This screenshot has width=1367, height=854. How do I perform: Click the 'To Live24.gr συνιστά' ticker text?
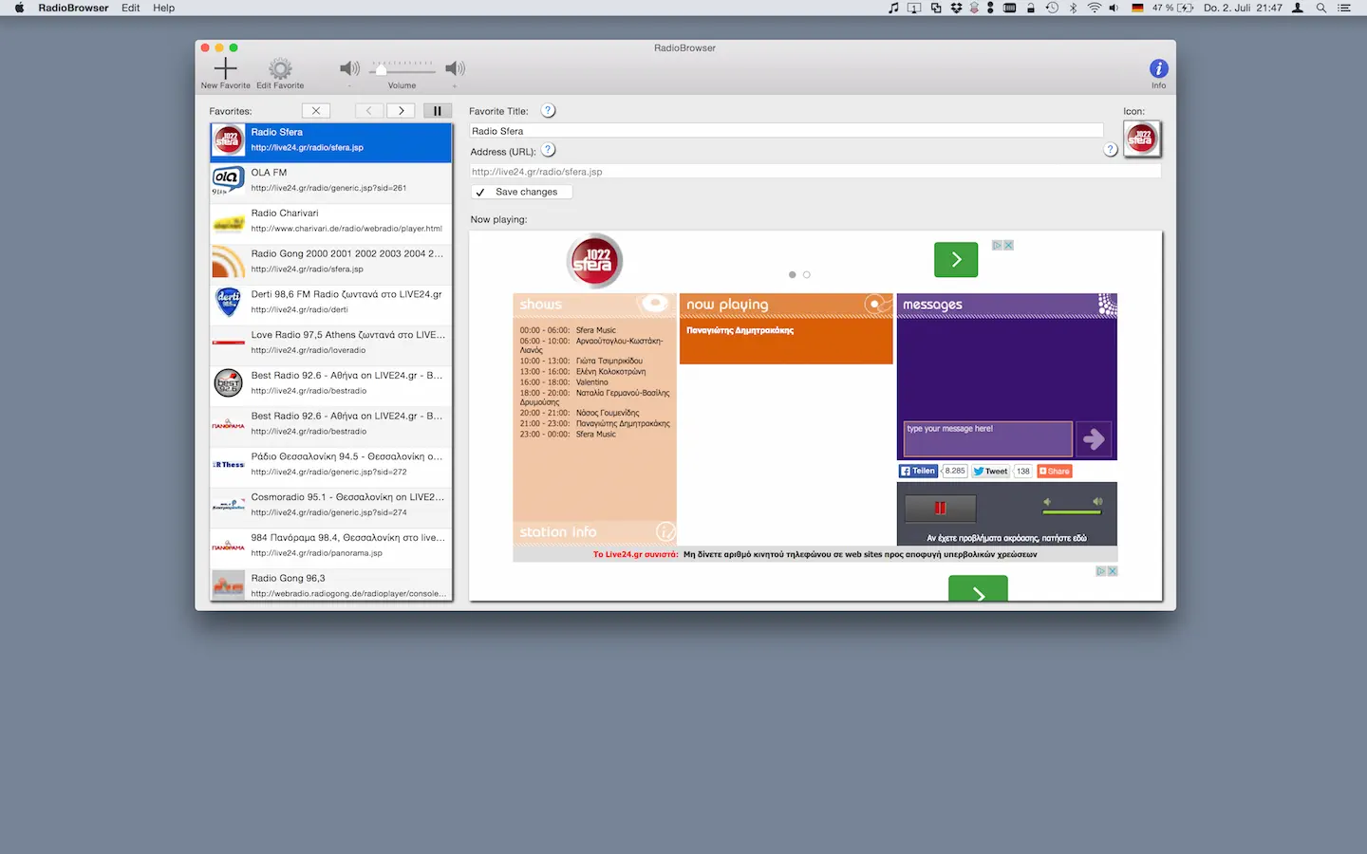point(636,554)
